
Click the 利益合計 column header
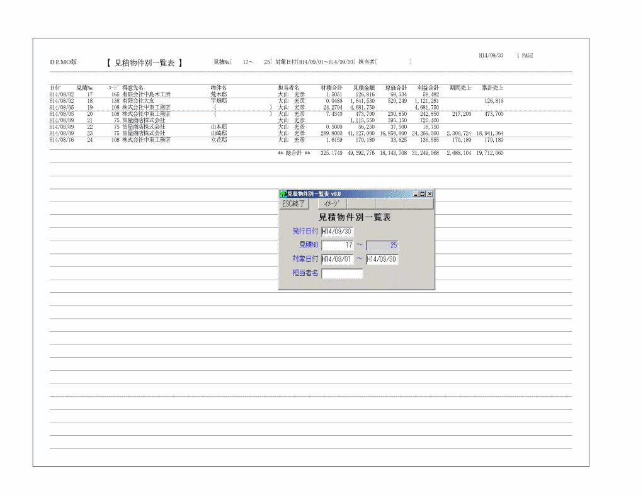point(428,88)
